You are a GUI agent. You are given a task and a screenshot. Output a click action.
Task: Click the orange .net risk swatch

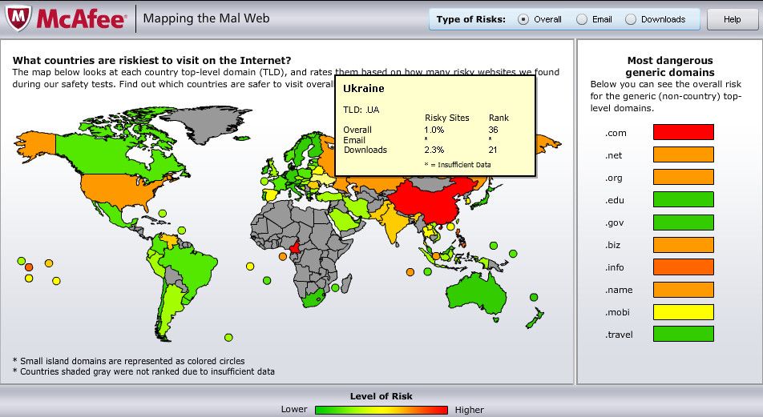[683, 154]
